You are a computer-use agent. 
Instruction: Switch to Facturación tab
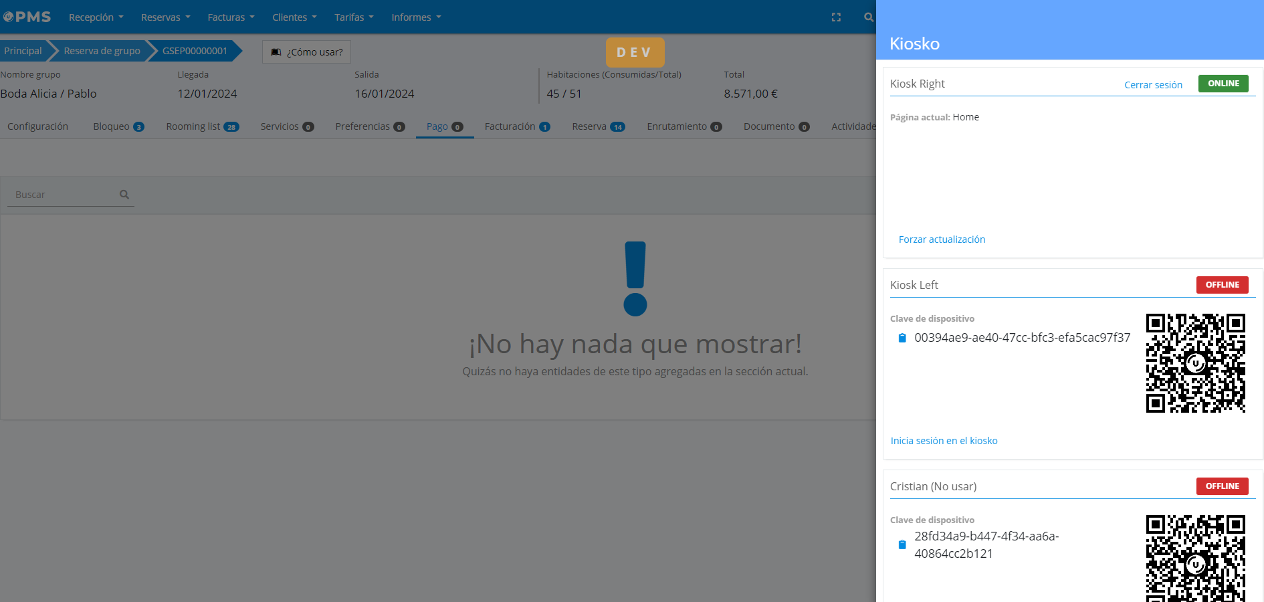(x=517, y=126)
